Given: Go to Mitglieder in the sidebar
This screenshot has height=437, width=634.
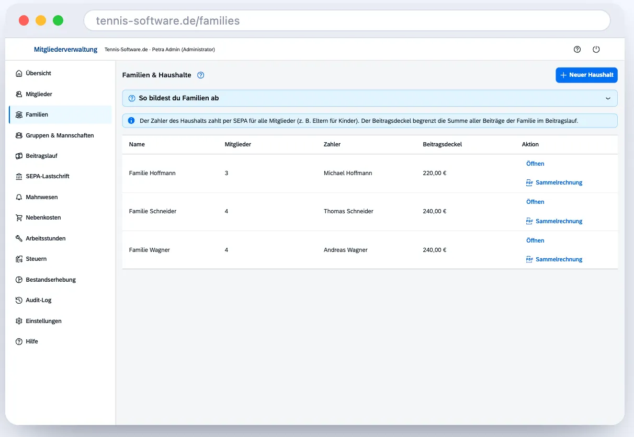Looking at the screenshot, I should (60, 94).
